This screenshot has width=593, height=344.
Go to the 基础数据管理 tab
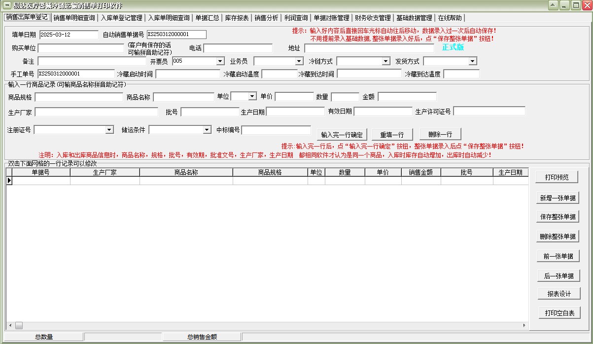point(415,17)
